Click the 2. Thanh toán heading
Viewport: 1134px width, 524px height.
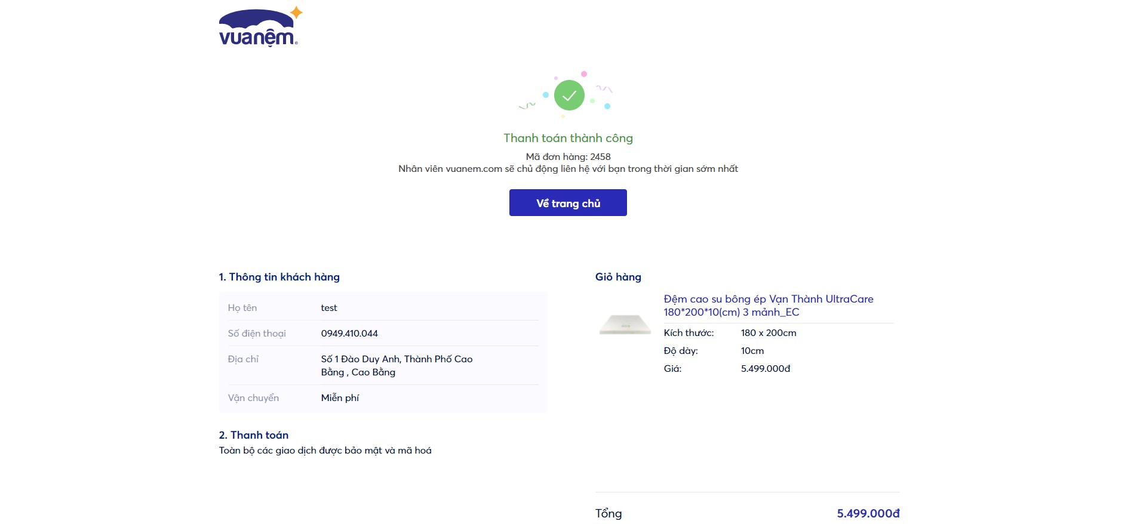[253, 435]
